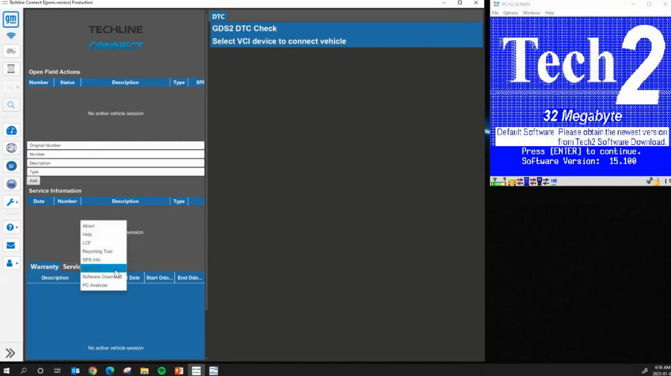Viewport: 671px width, 376px height.
Task: Open Windows menu in TECH2-SCREEN window
Action: 532,13
